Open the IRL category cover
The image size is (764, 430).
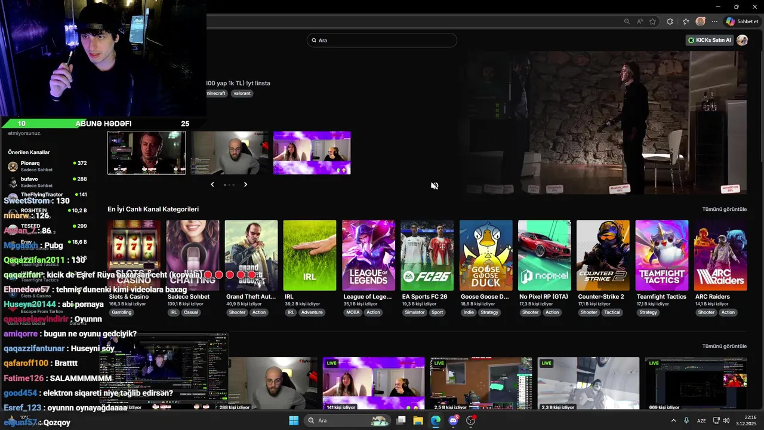pyautogui.click(x=310, y=255)
